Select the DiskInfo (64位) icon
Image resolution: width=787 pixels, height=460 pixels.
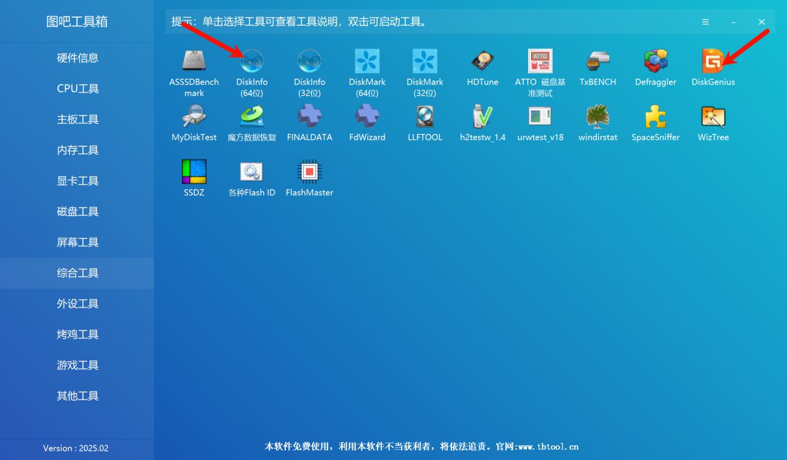tap(252, 61)
